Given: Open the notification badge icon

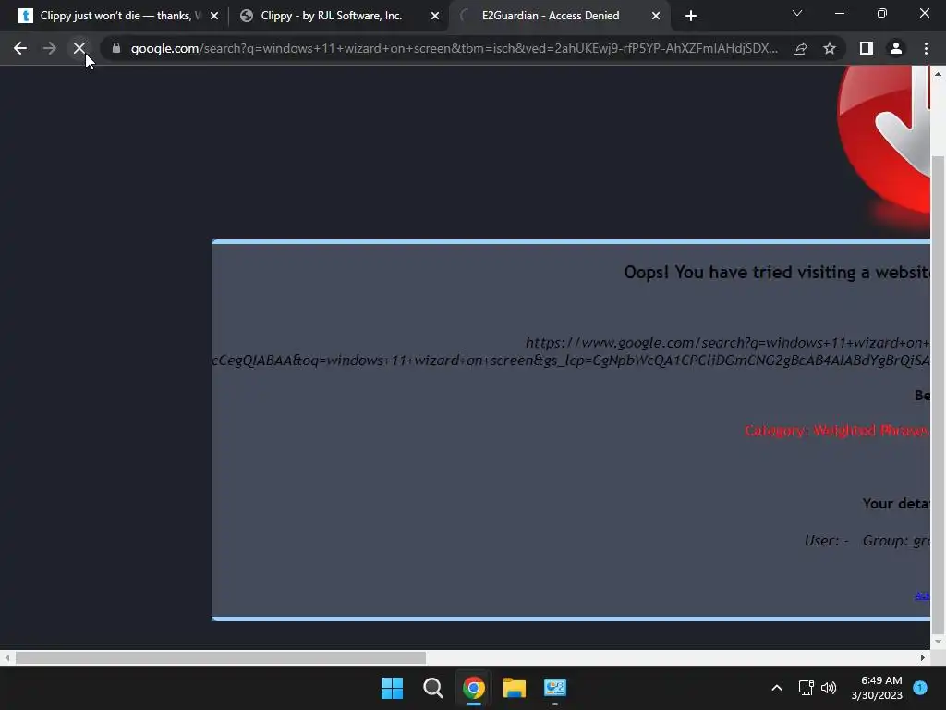Looking at the screenshot, I should point(920,687).
